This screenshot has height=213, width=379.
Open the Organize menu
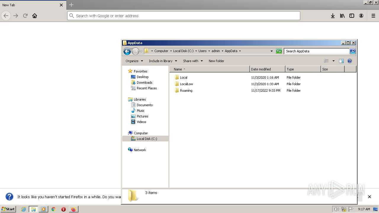tap(134, 61)
